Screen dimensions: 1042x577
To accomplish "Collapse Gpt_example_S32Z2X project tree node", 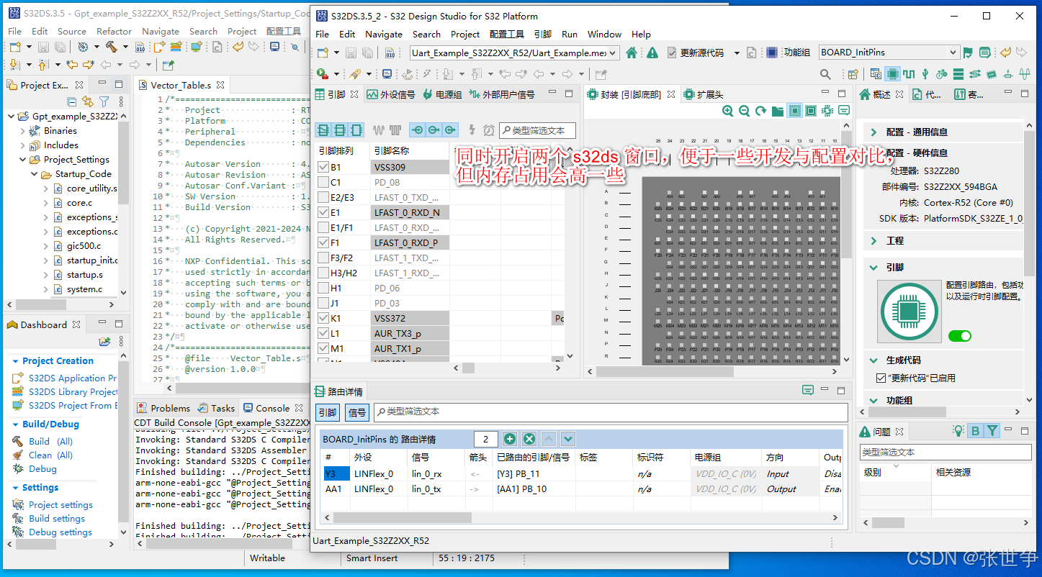I will pyautogui.click(x=11, y=117).
